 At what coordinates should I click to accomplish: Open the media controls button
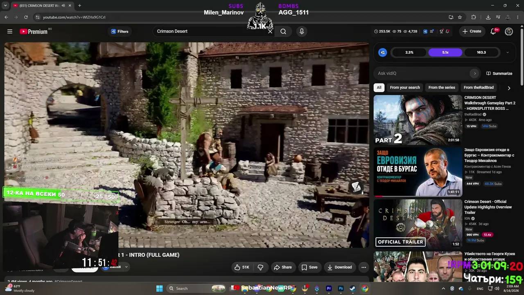coord(498,17)
